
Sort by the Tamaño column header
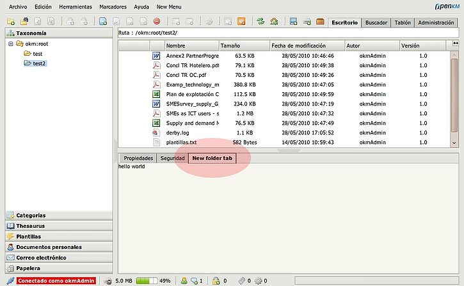[x=244, y=45]
